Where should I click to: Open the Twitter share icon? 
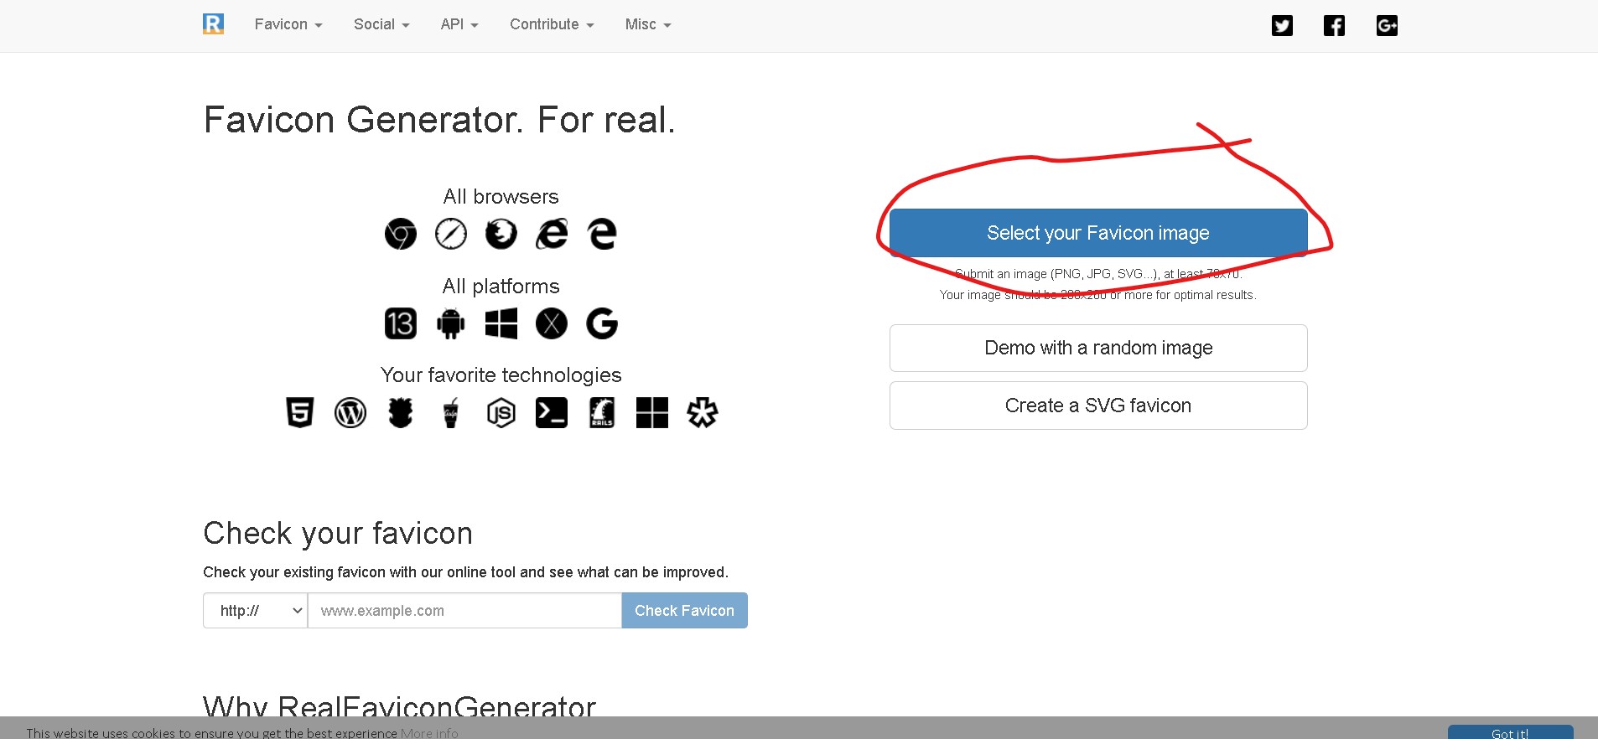click(1282, 26)
